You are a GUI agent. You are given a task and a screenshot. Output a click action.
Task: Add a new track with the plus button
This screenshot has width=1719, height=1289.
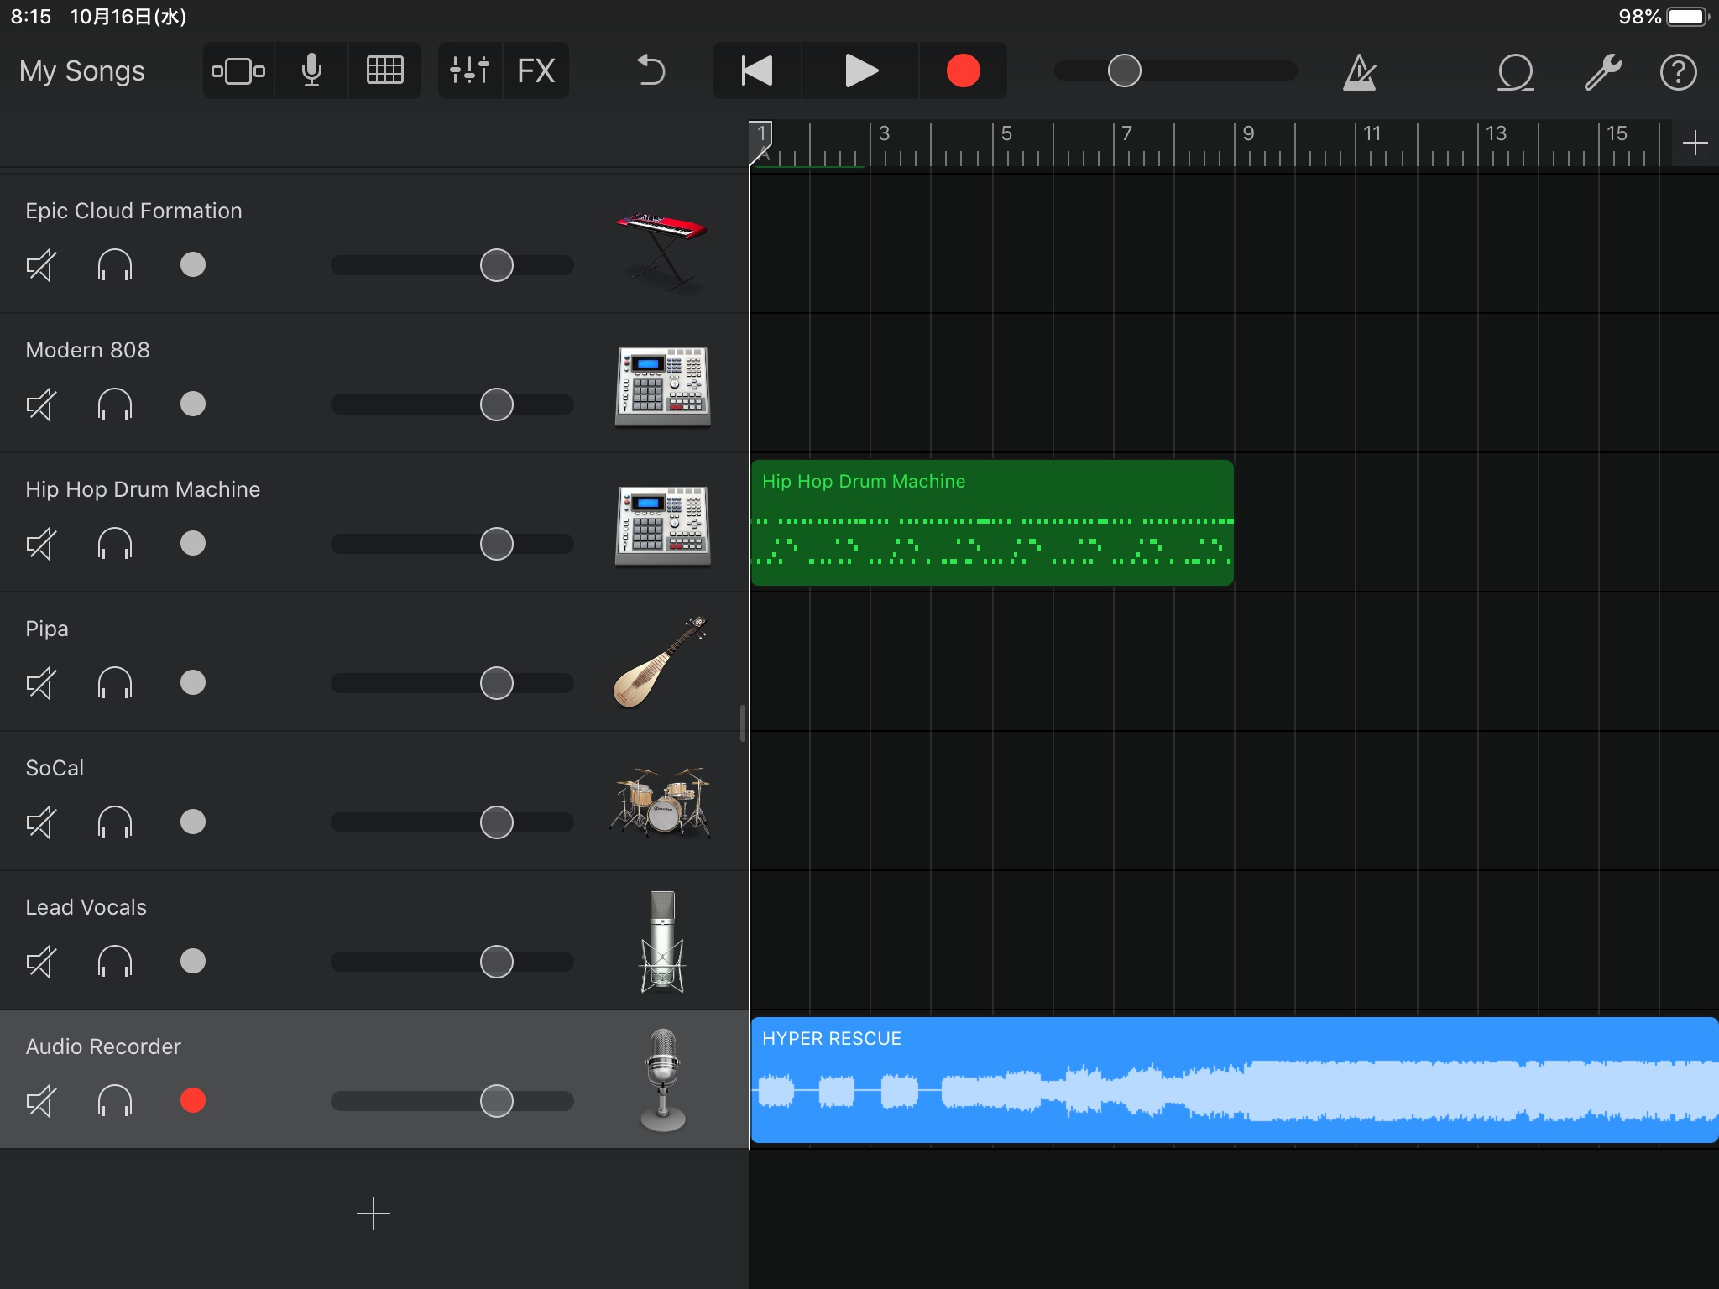coord(374,1213)
